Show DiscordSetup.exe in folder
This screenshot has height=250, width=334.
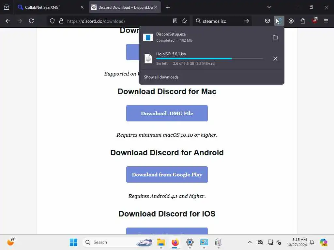[x=275, y=37]
